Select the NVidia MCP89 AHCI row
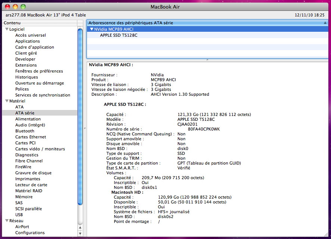331x239 pixels. [x=208, y=29]
